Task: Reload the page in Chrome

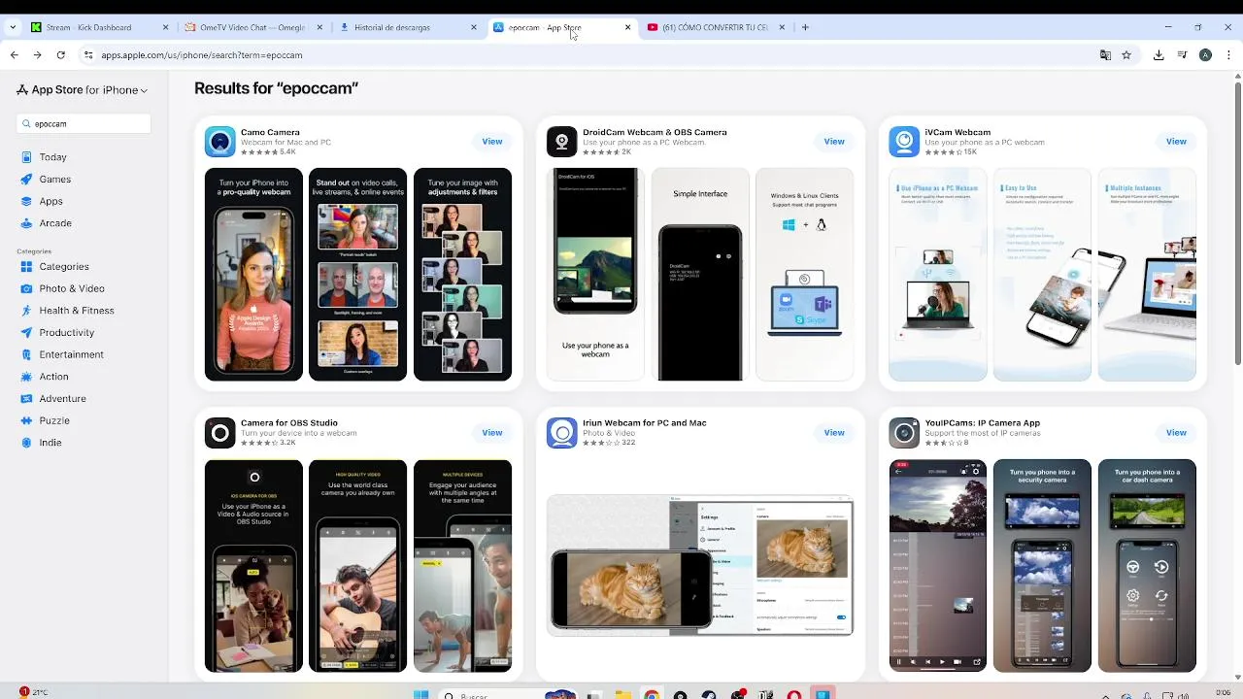Action: [60, 55]
